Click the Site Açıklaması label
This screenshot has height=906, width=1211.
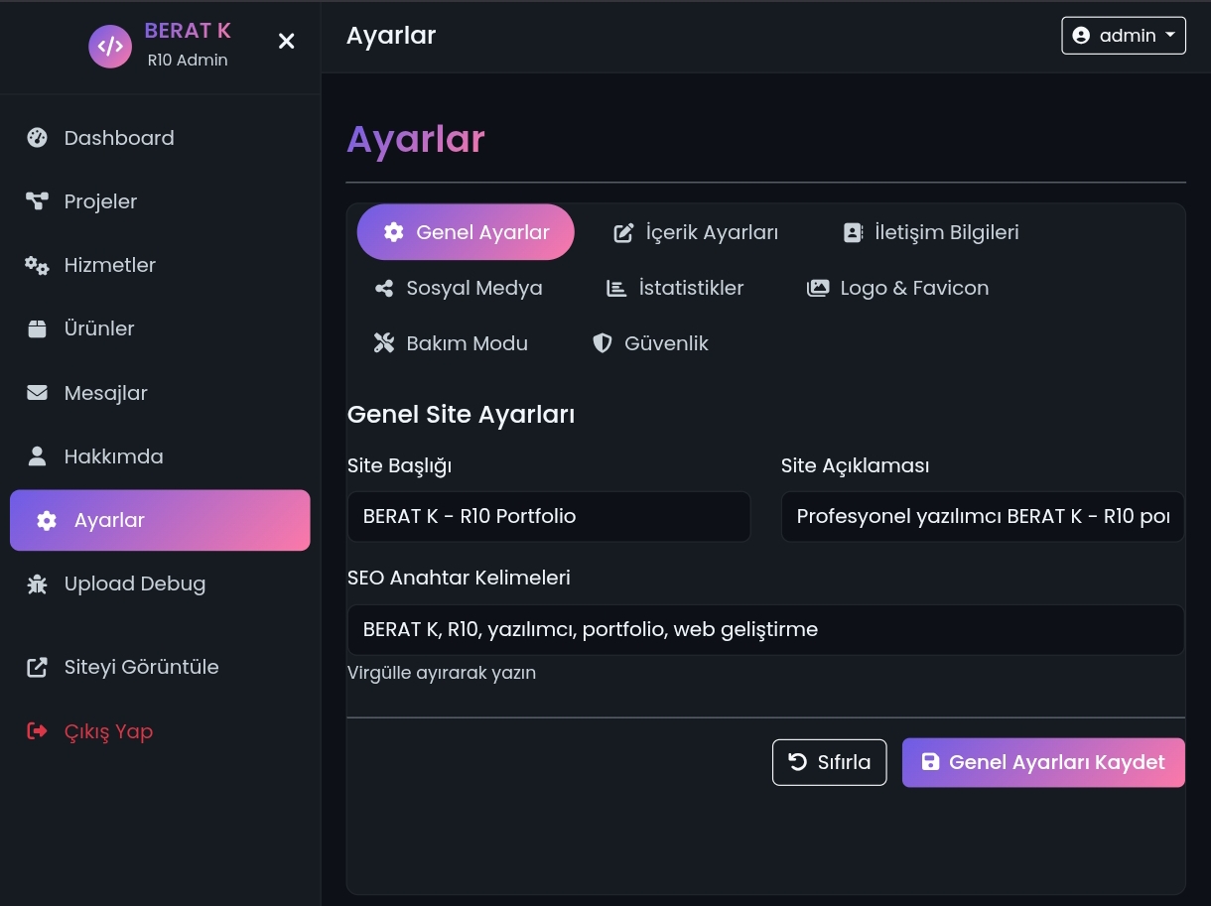[856, 465]
